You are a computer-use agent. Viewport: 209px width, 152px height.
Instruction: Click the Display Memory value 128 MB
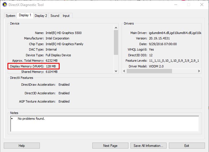51,66
